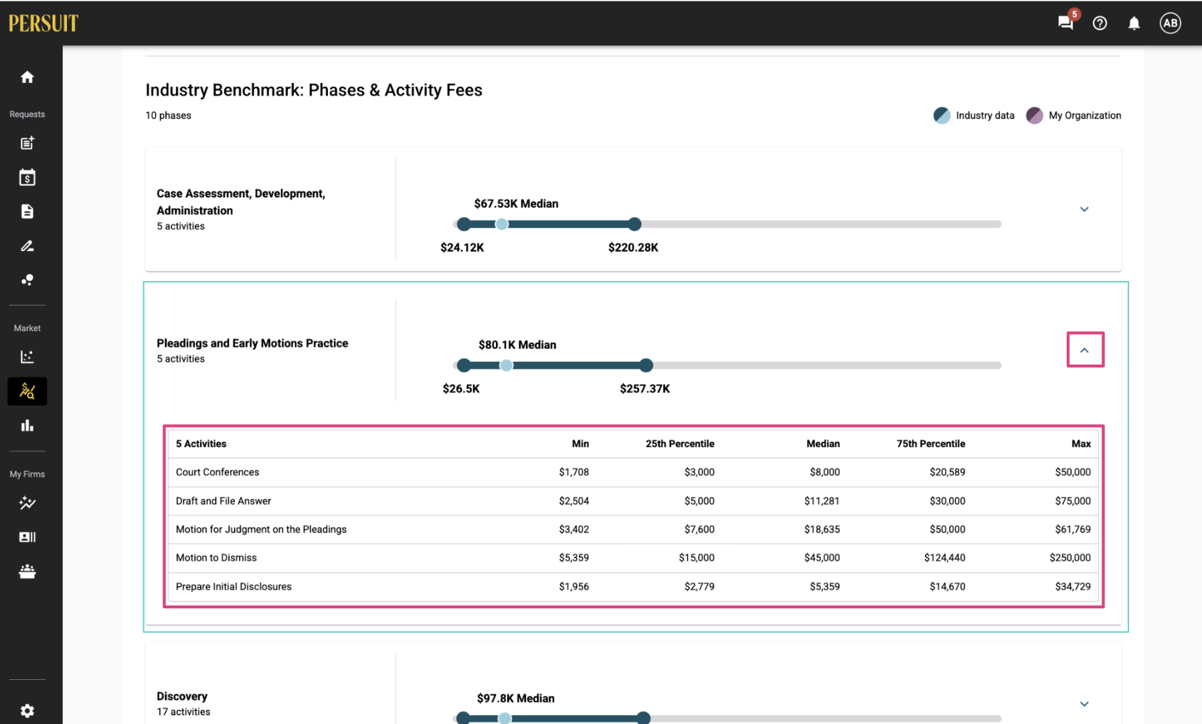
Task: Open the group people icon in sidebar
Action: click(x=27, y=571)
